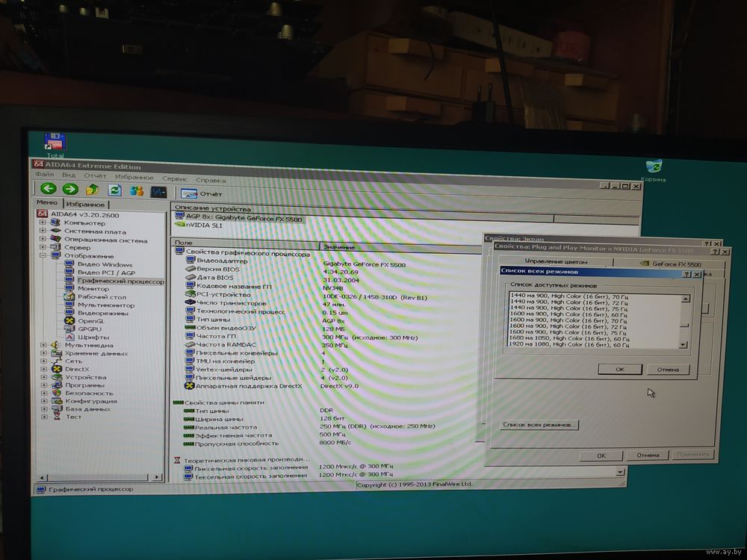Viewport: 747px width, 560px height.
Task: Expand the Сеть tree node
Action: point(43,361)
